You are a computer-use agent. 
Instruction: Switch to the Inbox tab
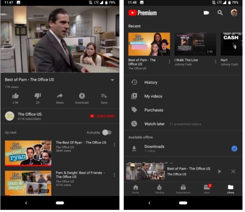207,189
